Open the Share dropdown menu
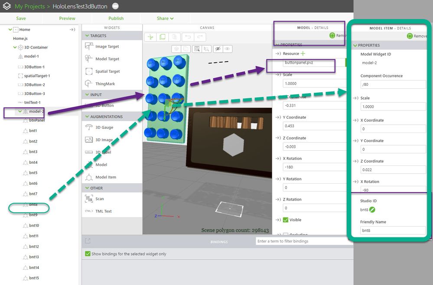Viewport: 433px width, 285px height. [165, 19]
